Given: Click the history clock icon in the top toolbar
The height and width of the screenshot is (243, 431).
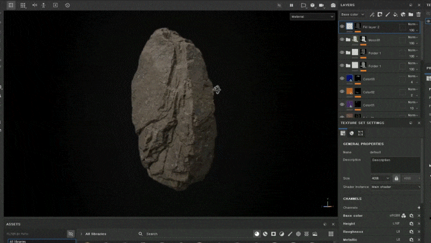Looking at the screenshot, I should click(67, 5).
